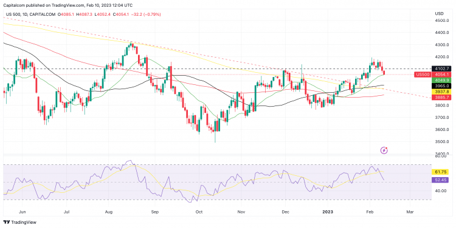Click the 4400.0 price axis label
The height and width of the screenshot is (228, 456).
(443, 33)
